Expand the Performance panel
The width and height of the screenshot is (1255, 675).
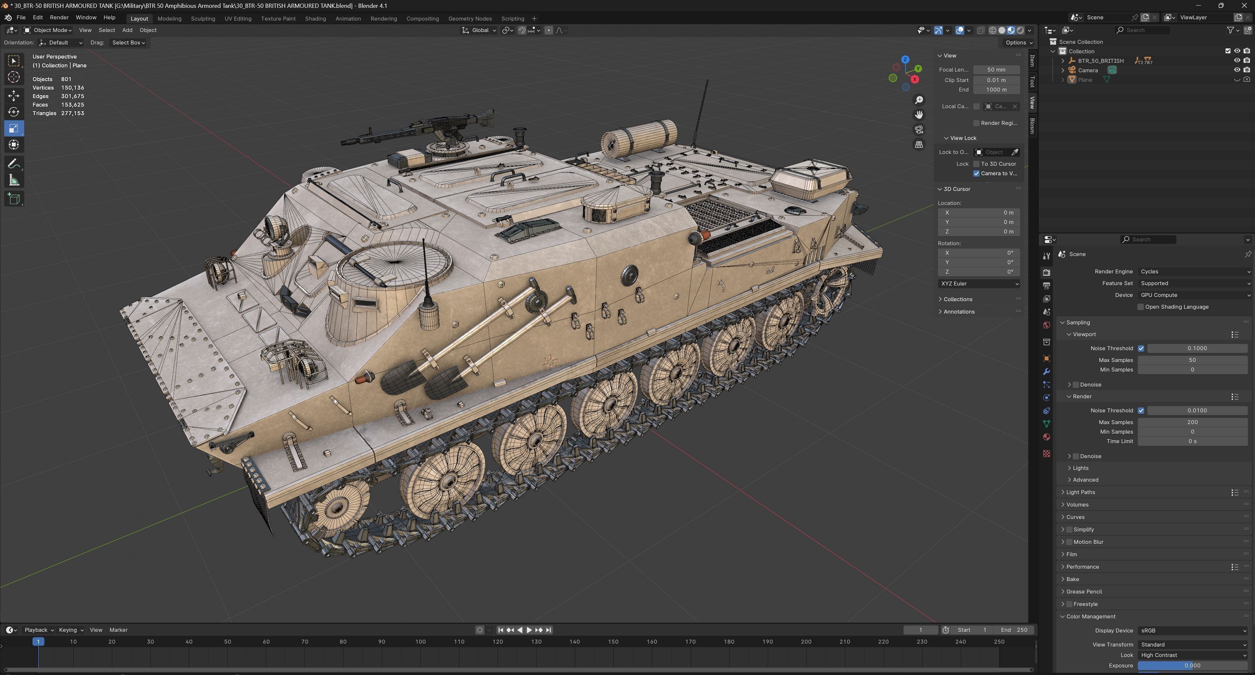click(x=1082, y=567)
